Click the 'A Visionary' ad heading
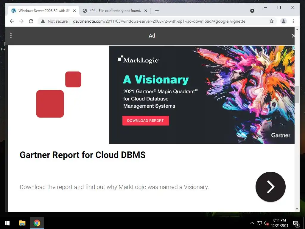The width and height of the screenshot is (305, 229). 156,80
